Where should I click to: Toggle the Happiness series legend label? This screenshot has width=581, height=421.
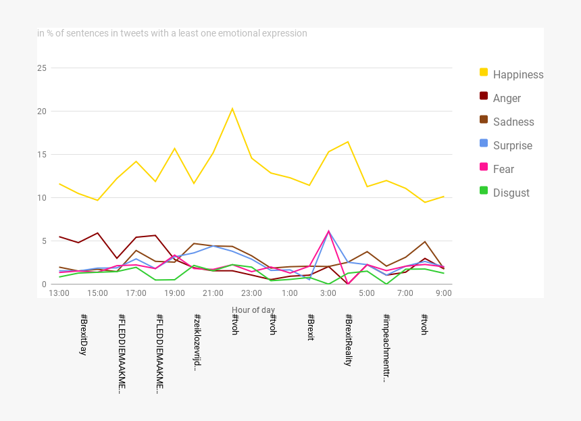518,74
